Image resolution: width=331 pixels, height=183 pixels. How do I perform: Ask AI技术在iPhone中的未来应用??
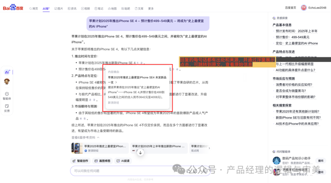pyautogui.click(x=297, y=124)
